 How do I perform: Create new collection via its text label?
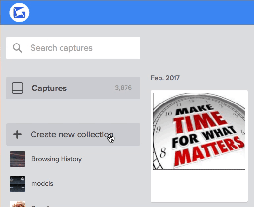coord(72,134)
